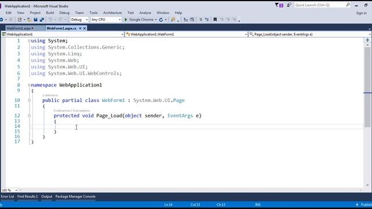The width and height of the screenshot is (372, 209).
Task: Pin the WebForm1.aspx.cs tab
Action: coord(80,28)
